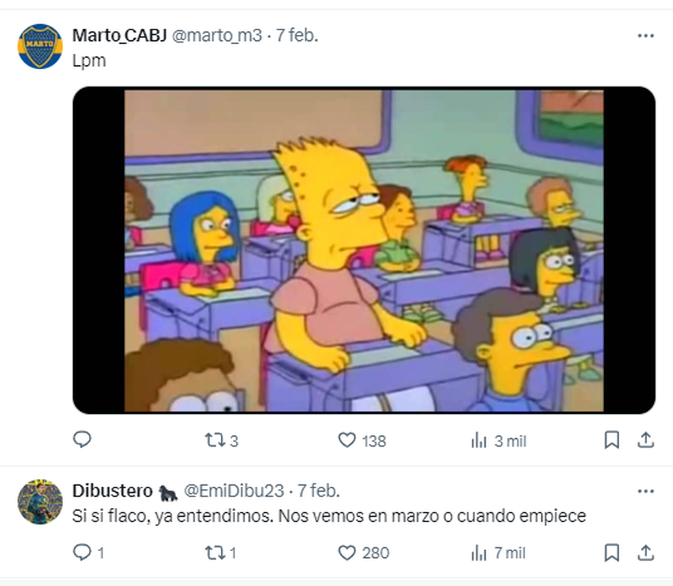This screenshot has height=586, width=673.
Task: Retweet the Dibustero post
Action: point(221,553)
